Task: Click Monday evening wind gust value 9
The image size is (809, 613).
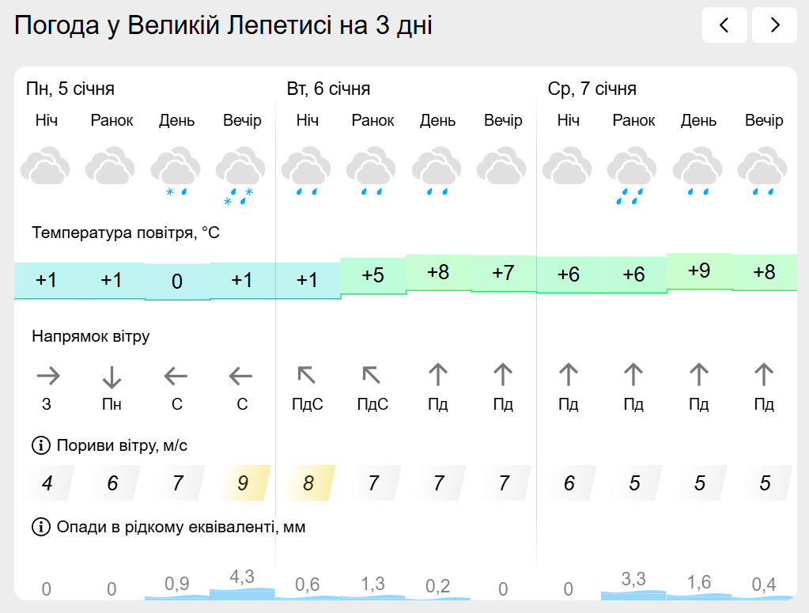Action: click(243, 482)
